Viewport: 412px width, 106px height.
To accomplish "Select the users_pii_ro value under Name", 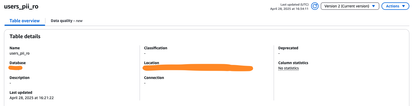I will point(19,53).
